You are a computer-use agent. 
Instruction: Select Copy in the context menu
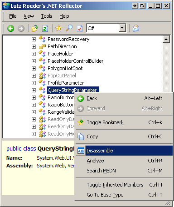tap(124, 136)
